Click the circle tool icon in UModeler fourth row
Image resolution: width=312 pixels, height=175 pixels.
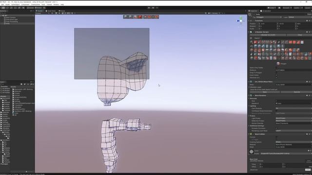(x=283, y=54)
